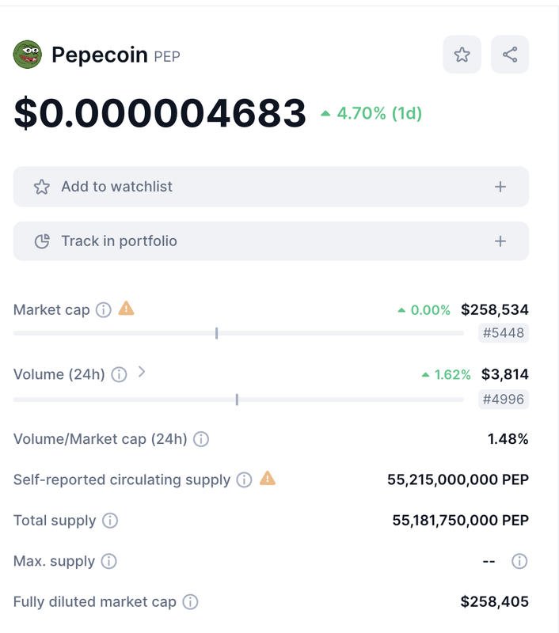Open Total supply info icon
Image resolution: width=559 pixels, height=633 pixels.
pos(110,521)
